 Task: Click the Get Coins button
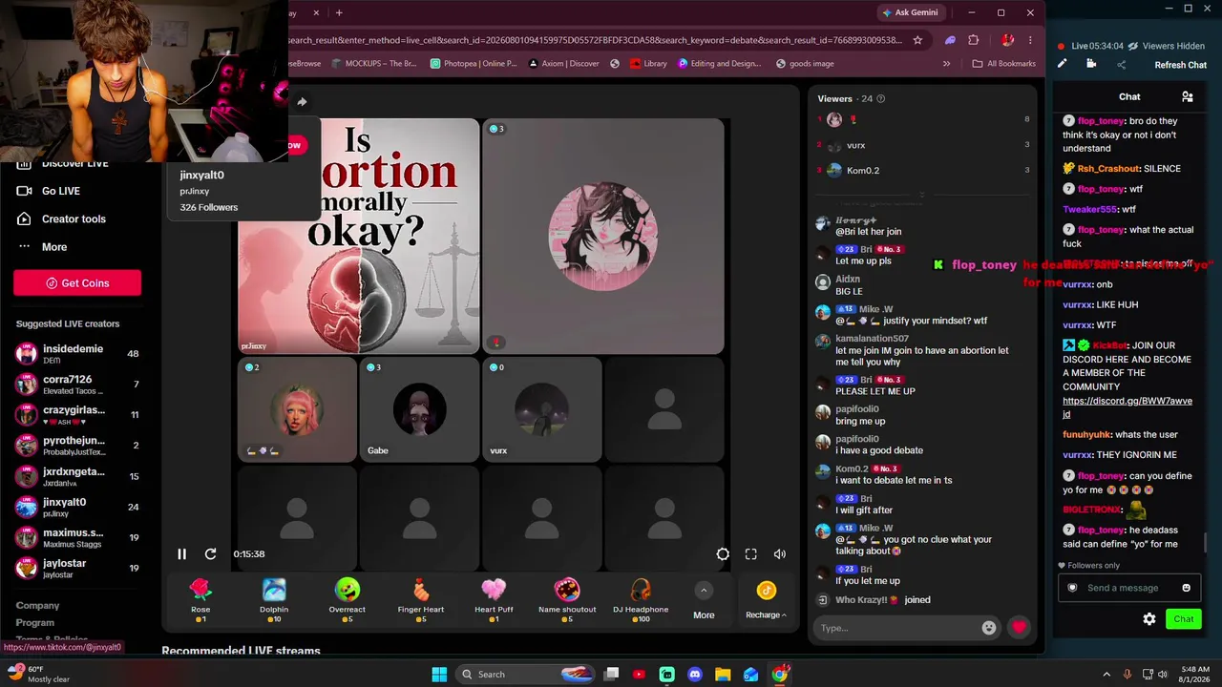pos(77,283)
